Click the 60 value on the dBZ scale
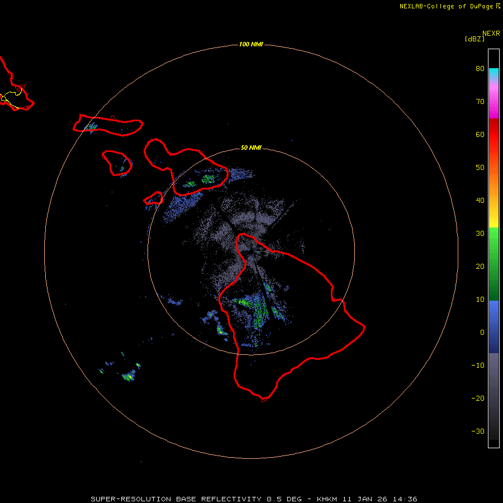 [x=480, y=134]
